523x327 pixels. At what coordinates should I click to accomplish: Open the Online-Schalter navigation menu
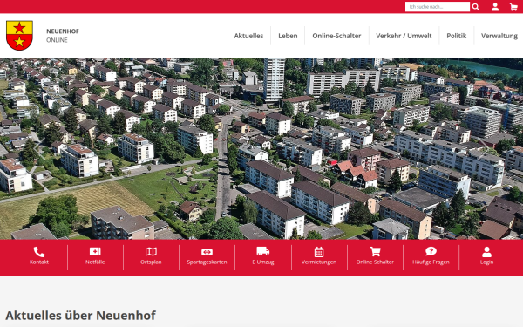336,36
